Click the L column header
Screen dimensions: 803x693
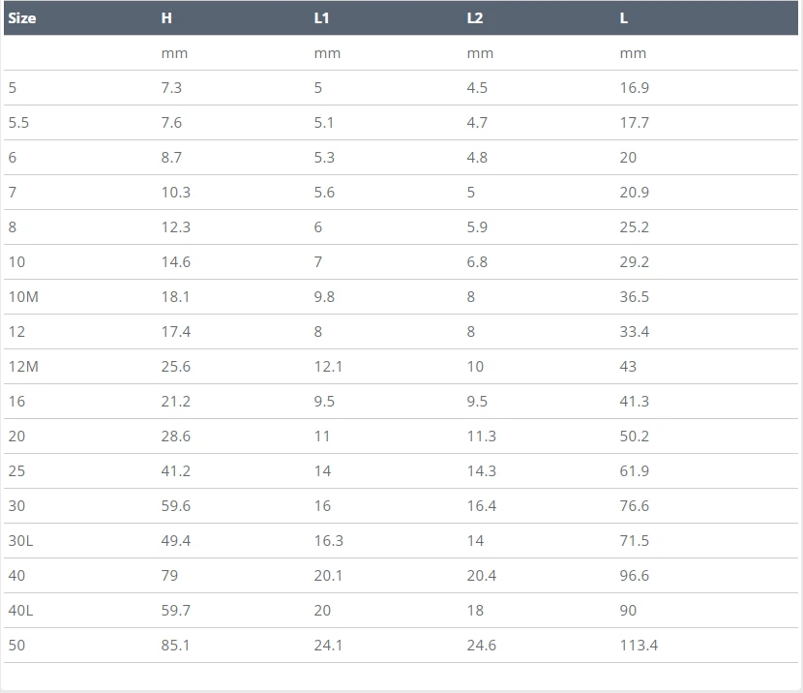(x=624, y=18)
